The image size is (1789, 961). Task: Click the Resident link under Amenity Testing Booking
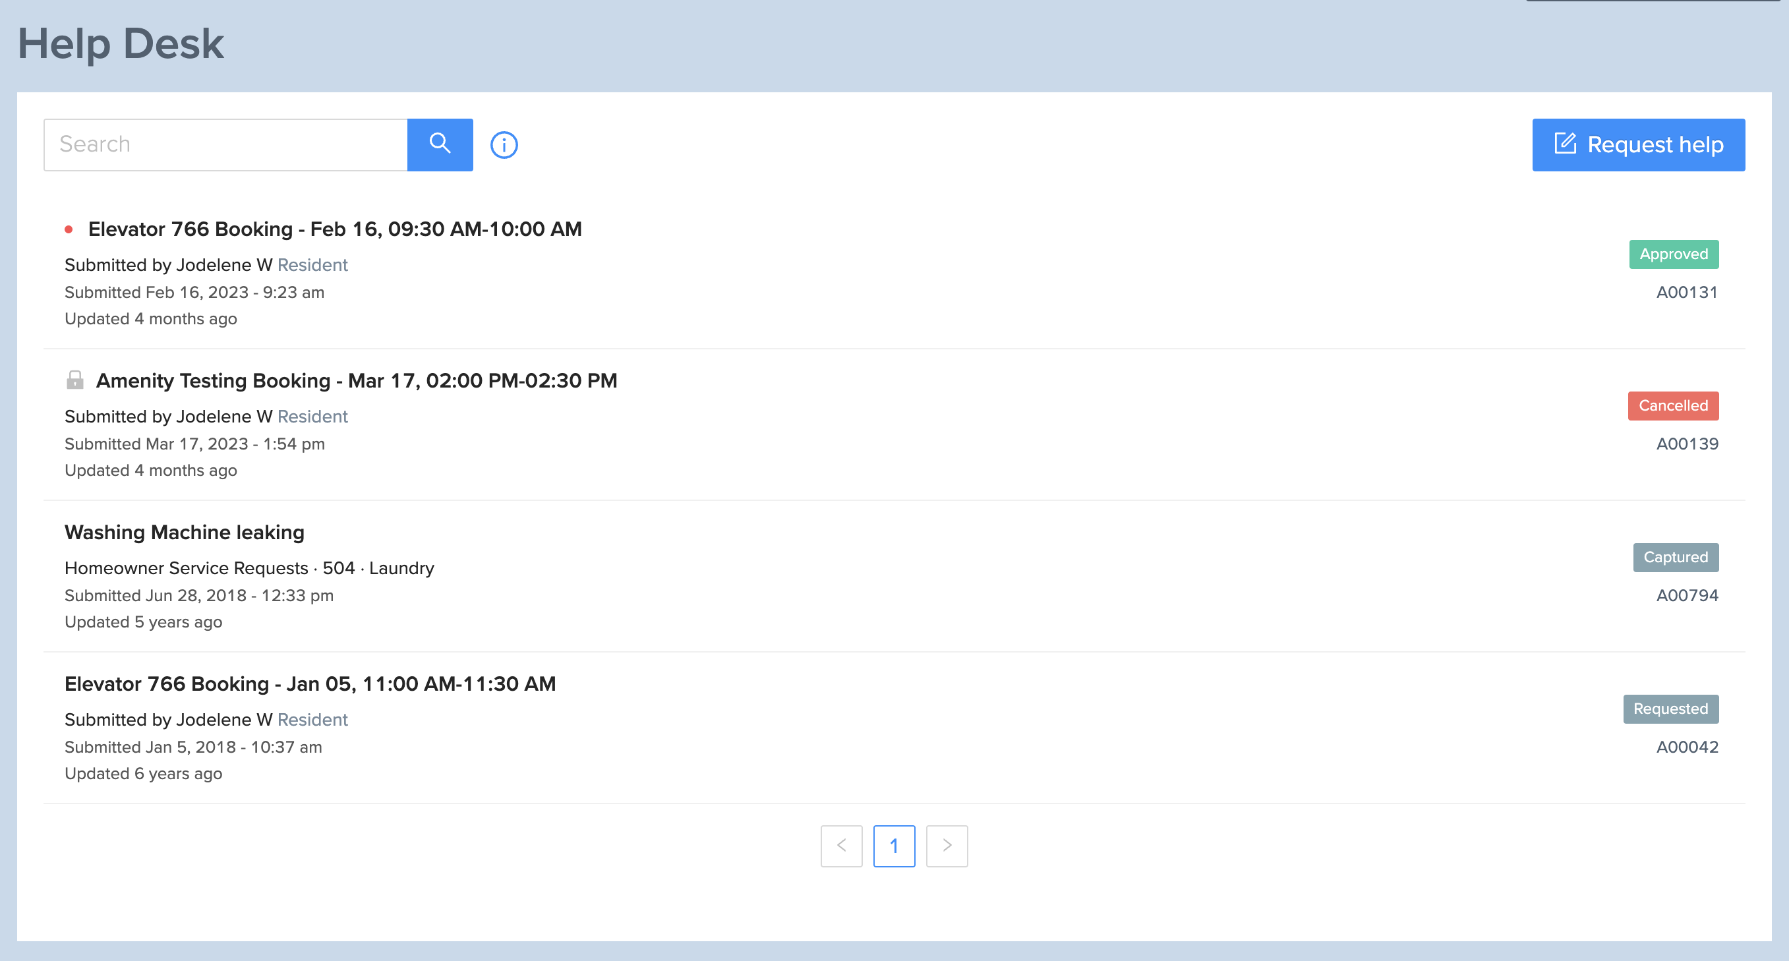tap(312, 416)
